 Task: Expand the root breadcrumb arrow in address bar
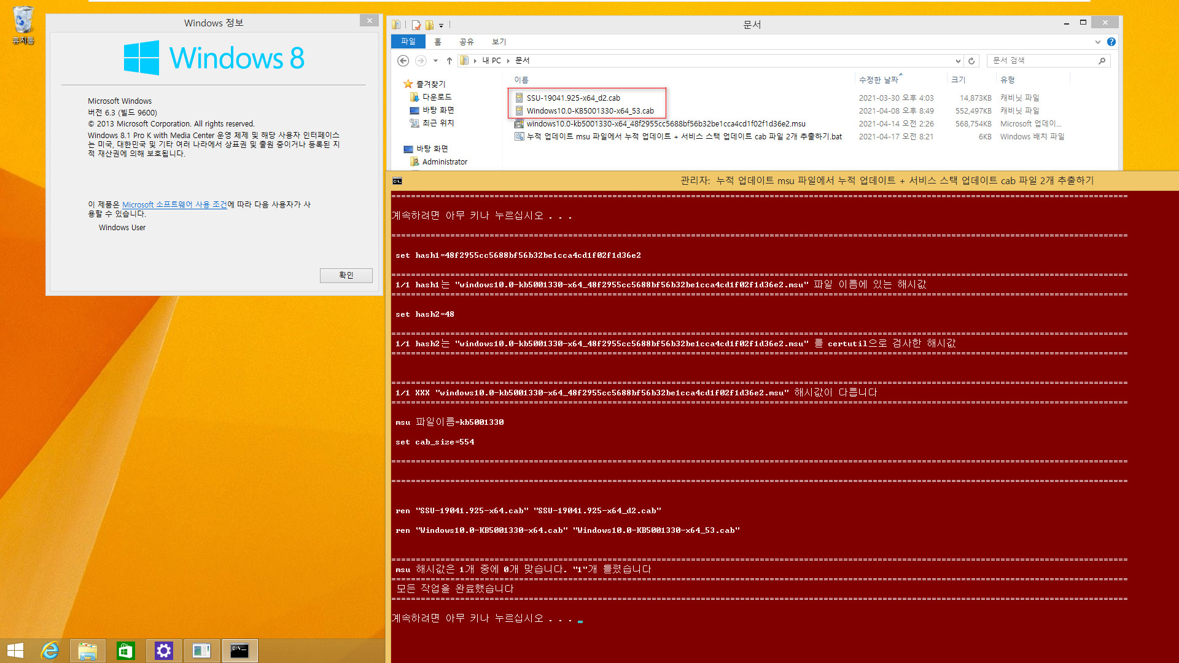[475, 61]
